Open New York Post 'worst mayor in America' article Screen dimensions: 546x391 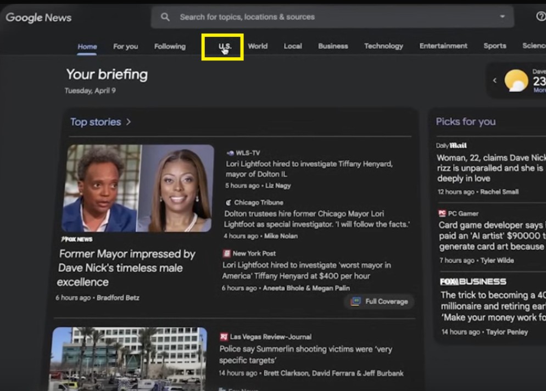(307, 271)
